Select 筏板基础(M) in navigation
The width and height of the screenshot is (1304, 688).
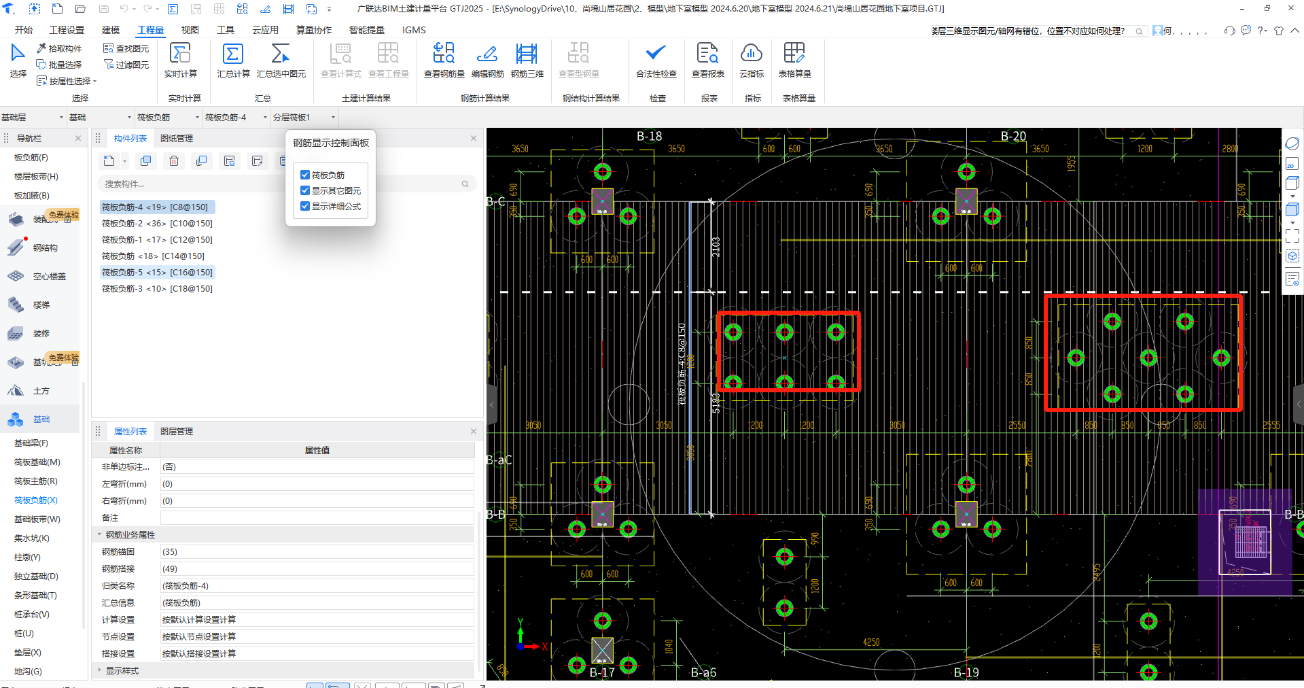tap(37, 462)
